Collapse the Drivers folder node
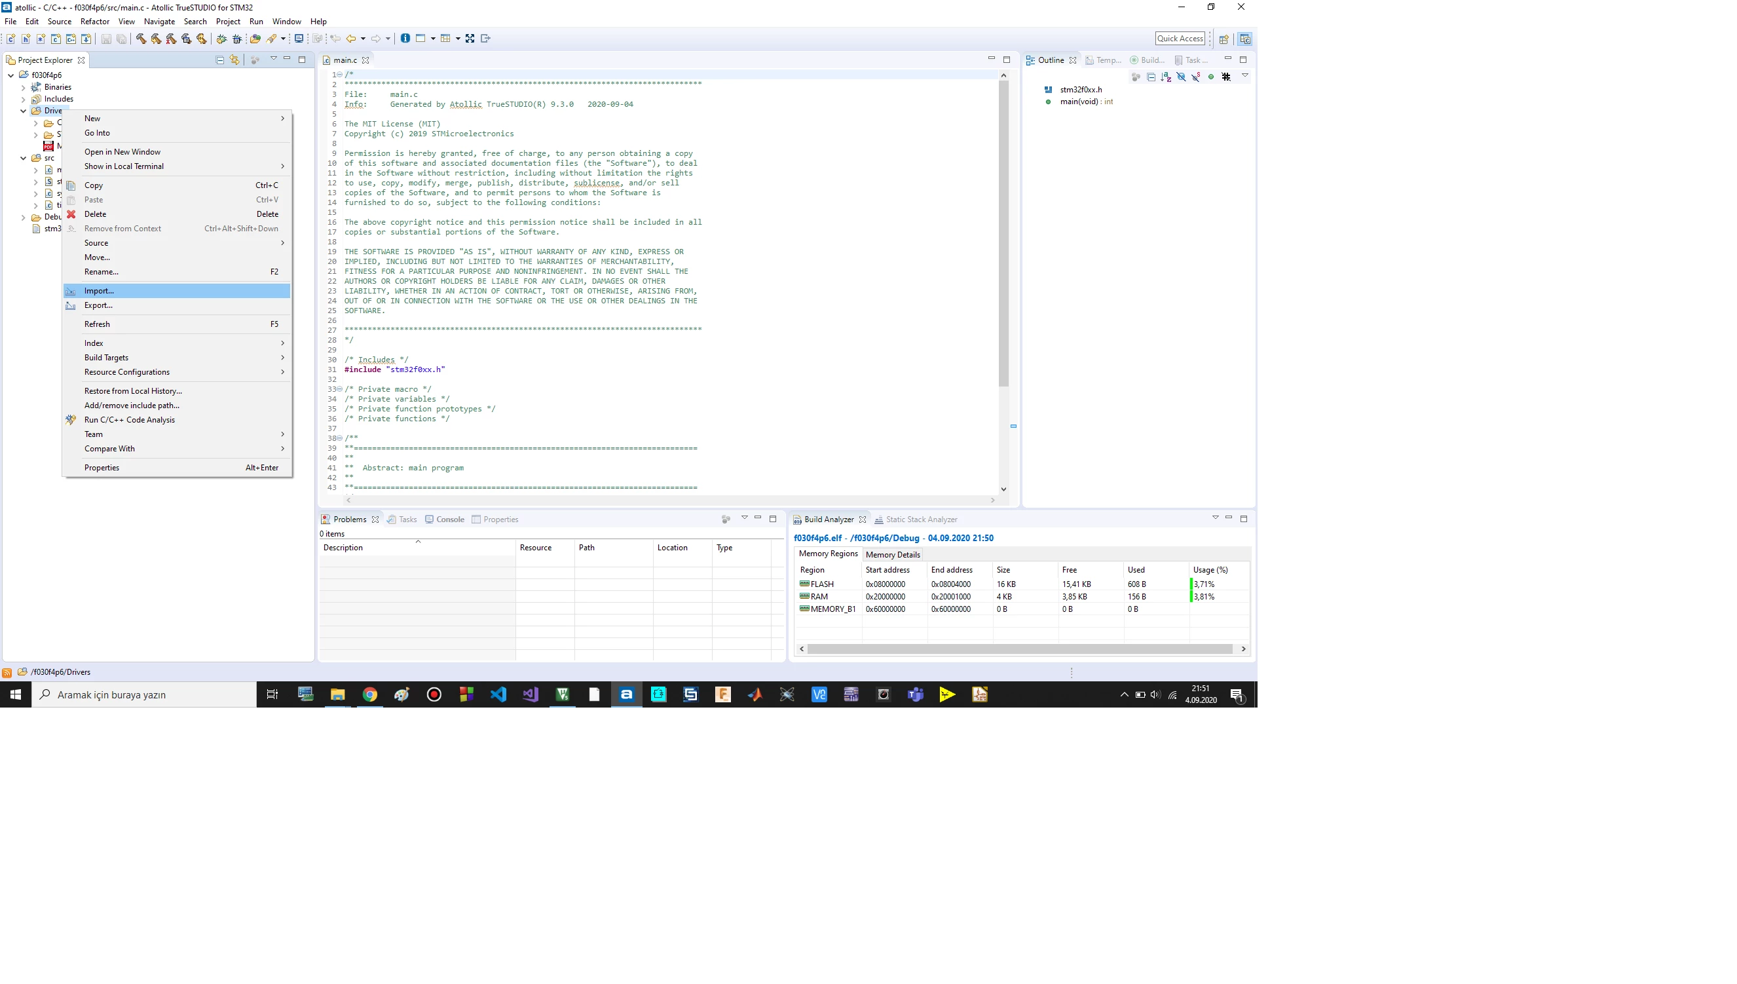Screen dimensions: 1737x984 point(23,111)
